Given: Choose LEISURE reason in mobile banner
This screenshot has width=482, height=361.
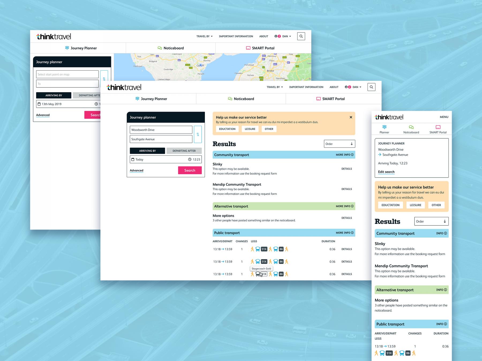Looking at the screenshot, I should coord(415,205).
